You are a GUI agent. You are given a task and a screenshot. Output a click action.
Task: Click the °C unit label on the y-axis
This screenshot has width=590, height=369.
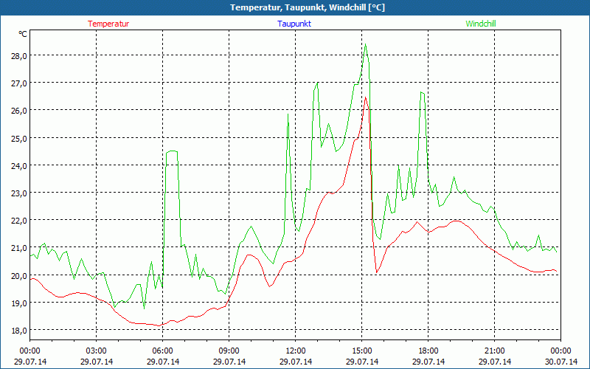(23, 34)
